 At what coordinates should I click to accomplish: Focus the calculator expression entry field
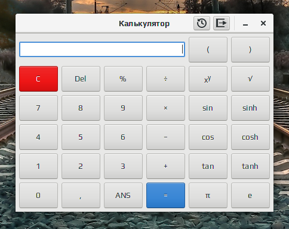[x=102, y=49]
